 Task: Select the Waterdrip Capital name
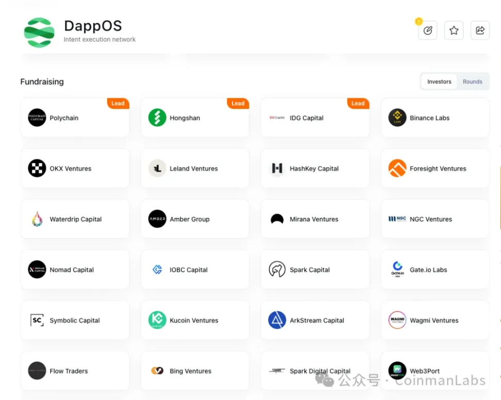[x=75, y=219]
